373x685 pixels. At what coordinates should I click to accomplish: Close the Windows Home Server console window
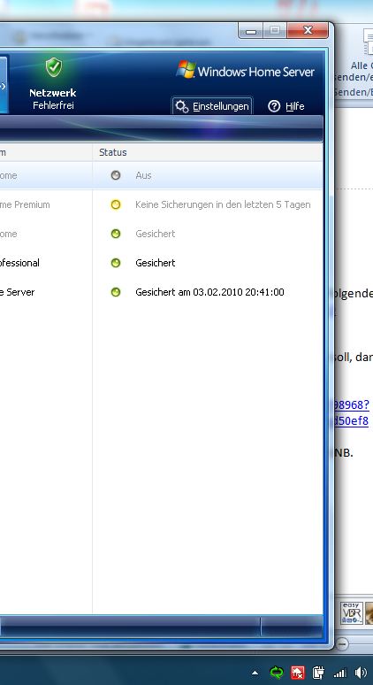pos(308,31)
